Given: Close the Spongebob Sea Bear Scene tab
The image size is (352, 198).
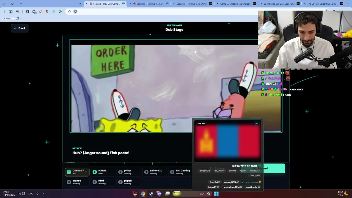Looking at the screenshot, I should click(261, 4).
